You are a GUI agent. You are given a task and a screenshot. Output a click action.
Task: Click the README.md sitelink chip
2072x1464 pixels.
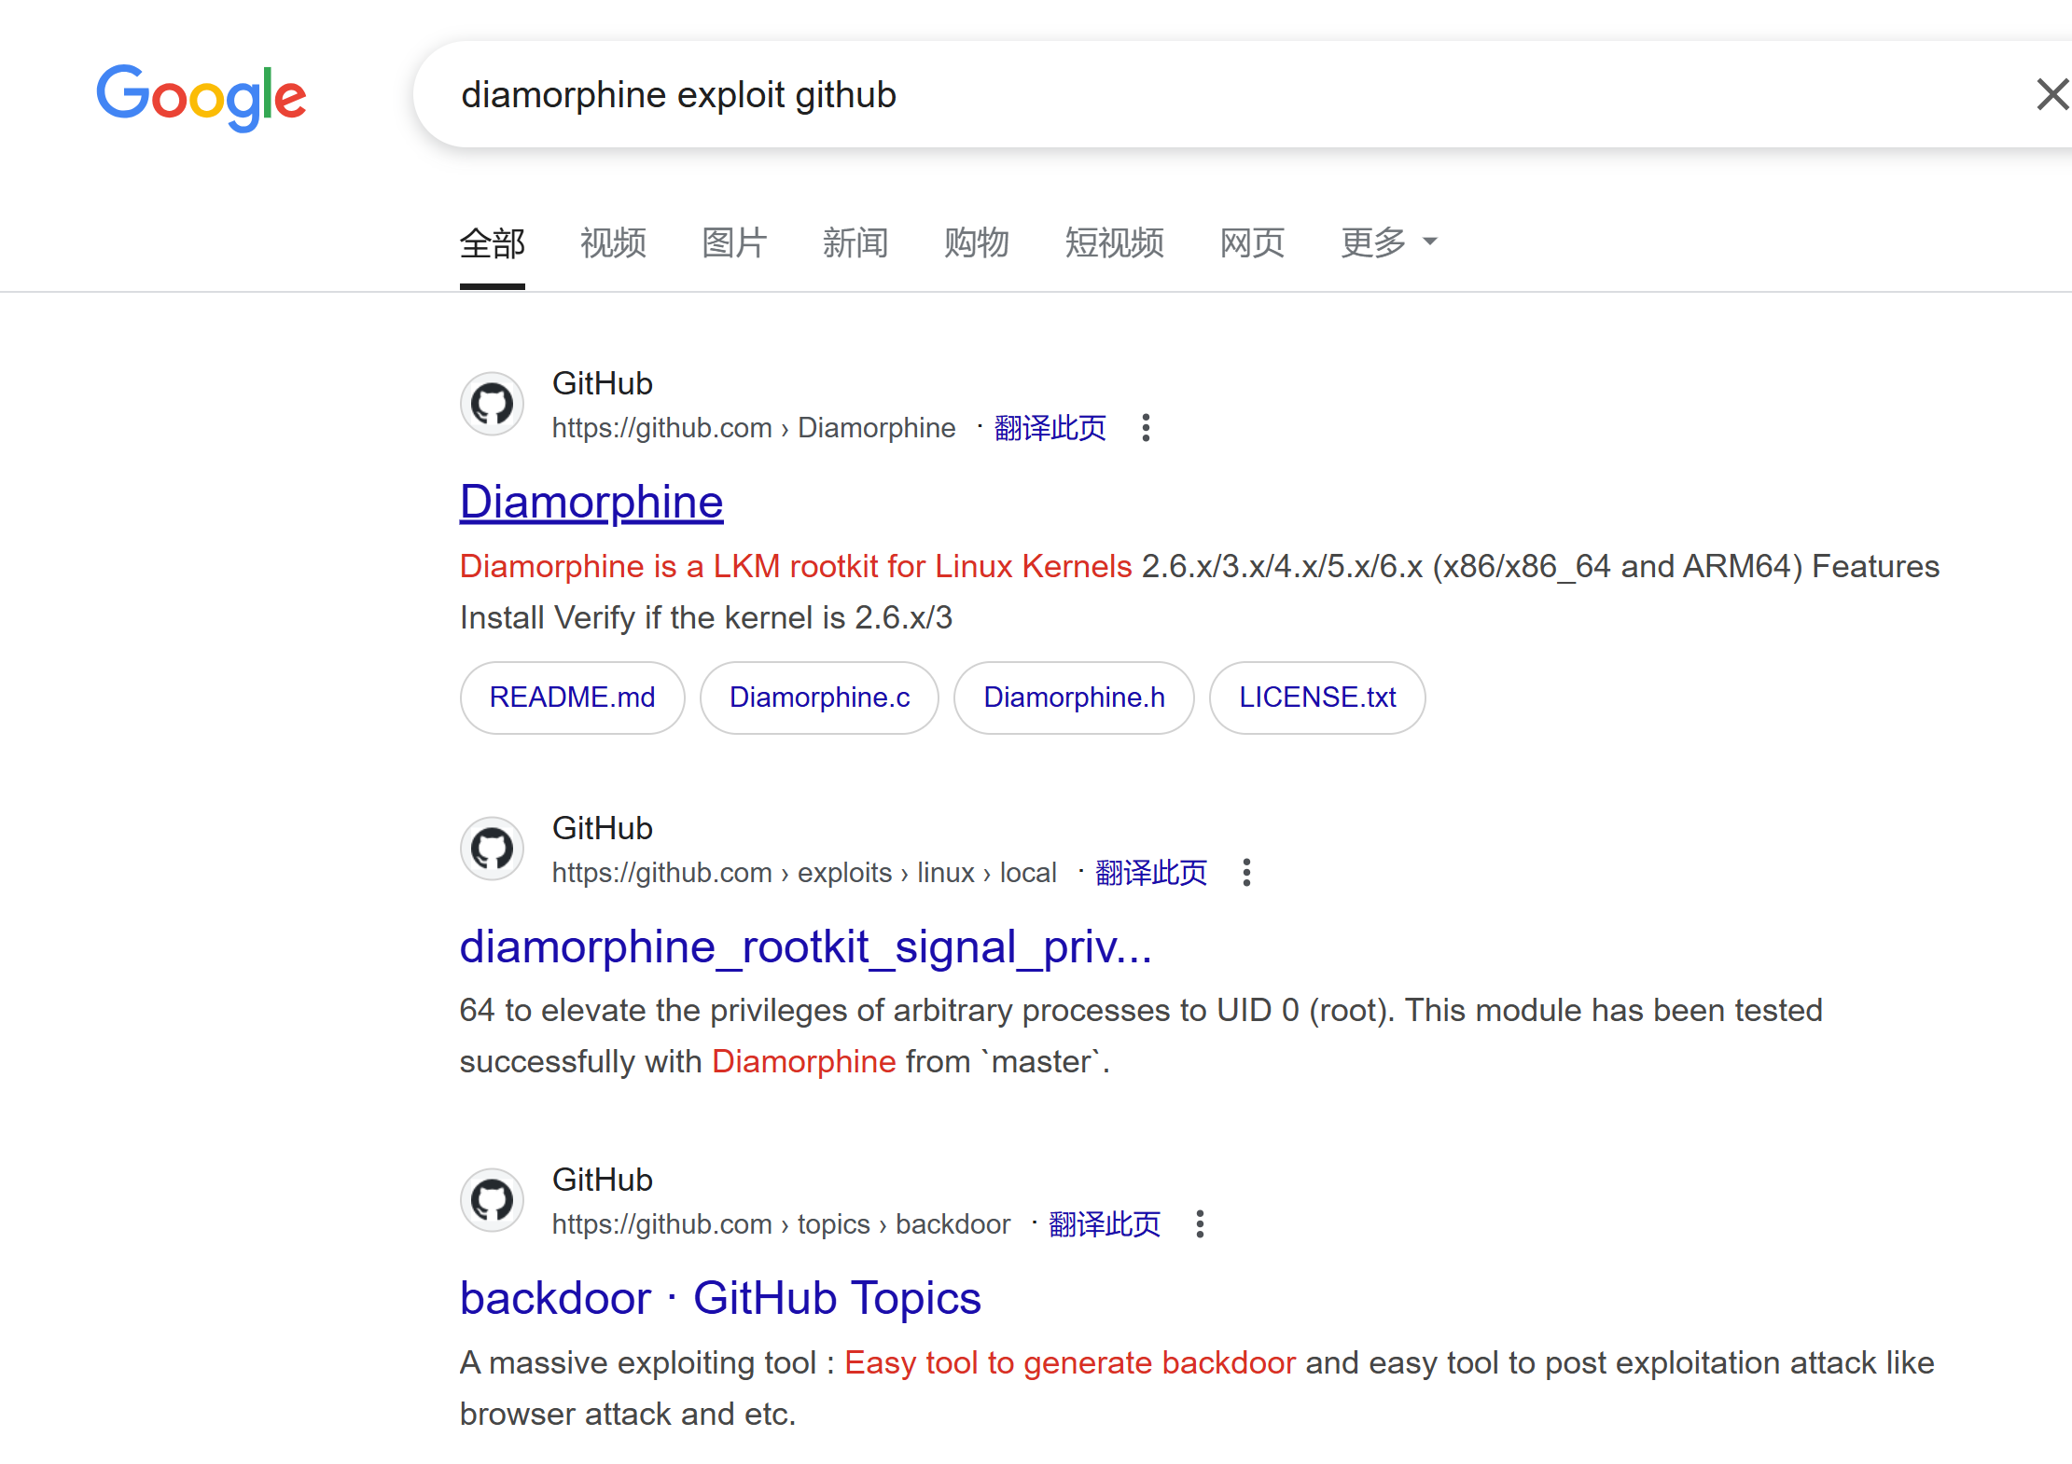(x=573, y=697)
